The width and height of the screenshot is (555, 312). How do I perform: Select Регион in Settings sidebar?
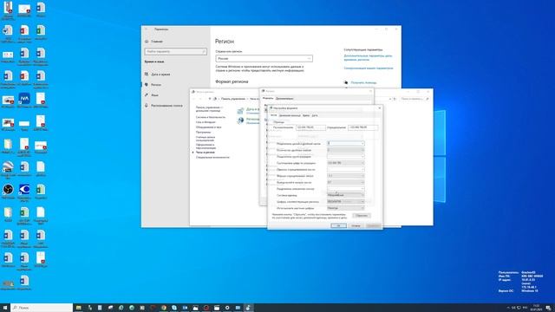(156, 85)
